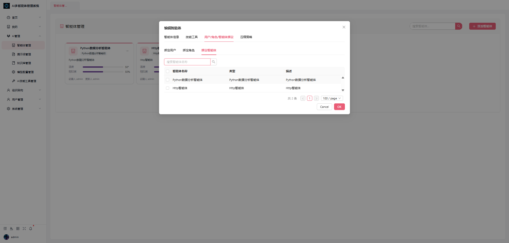509x243 pixels.
Task: Open the 100 / page size dropdown
Action: pos(332,98)
